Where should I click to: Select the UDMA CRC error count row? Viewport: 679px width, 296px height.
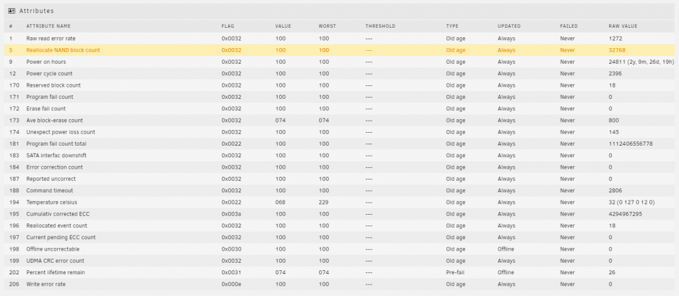coord(339,261)
